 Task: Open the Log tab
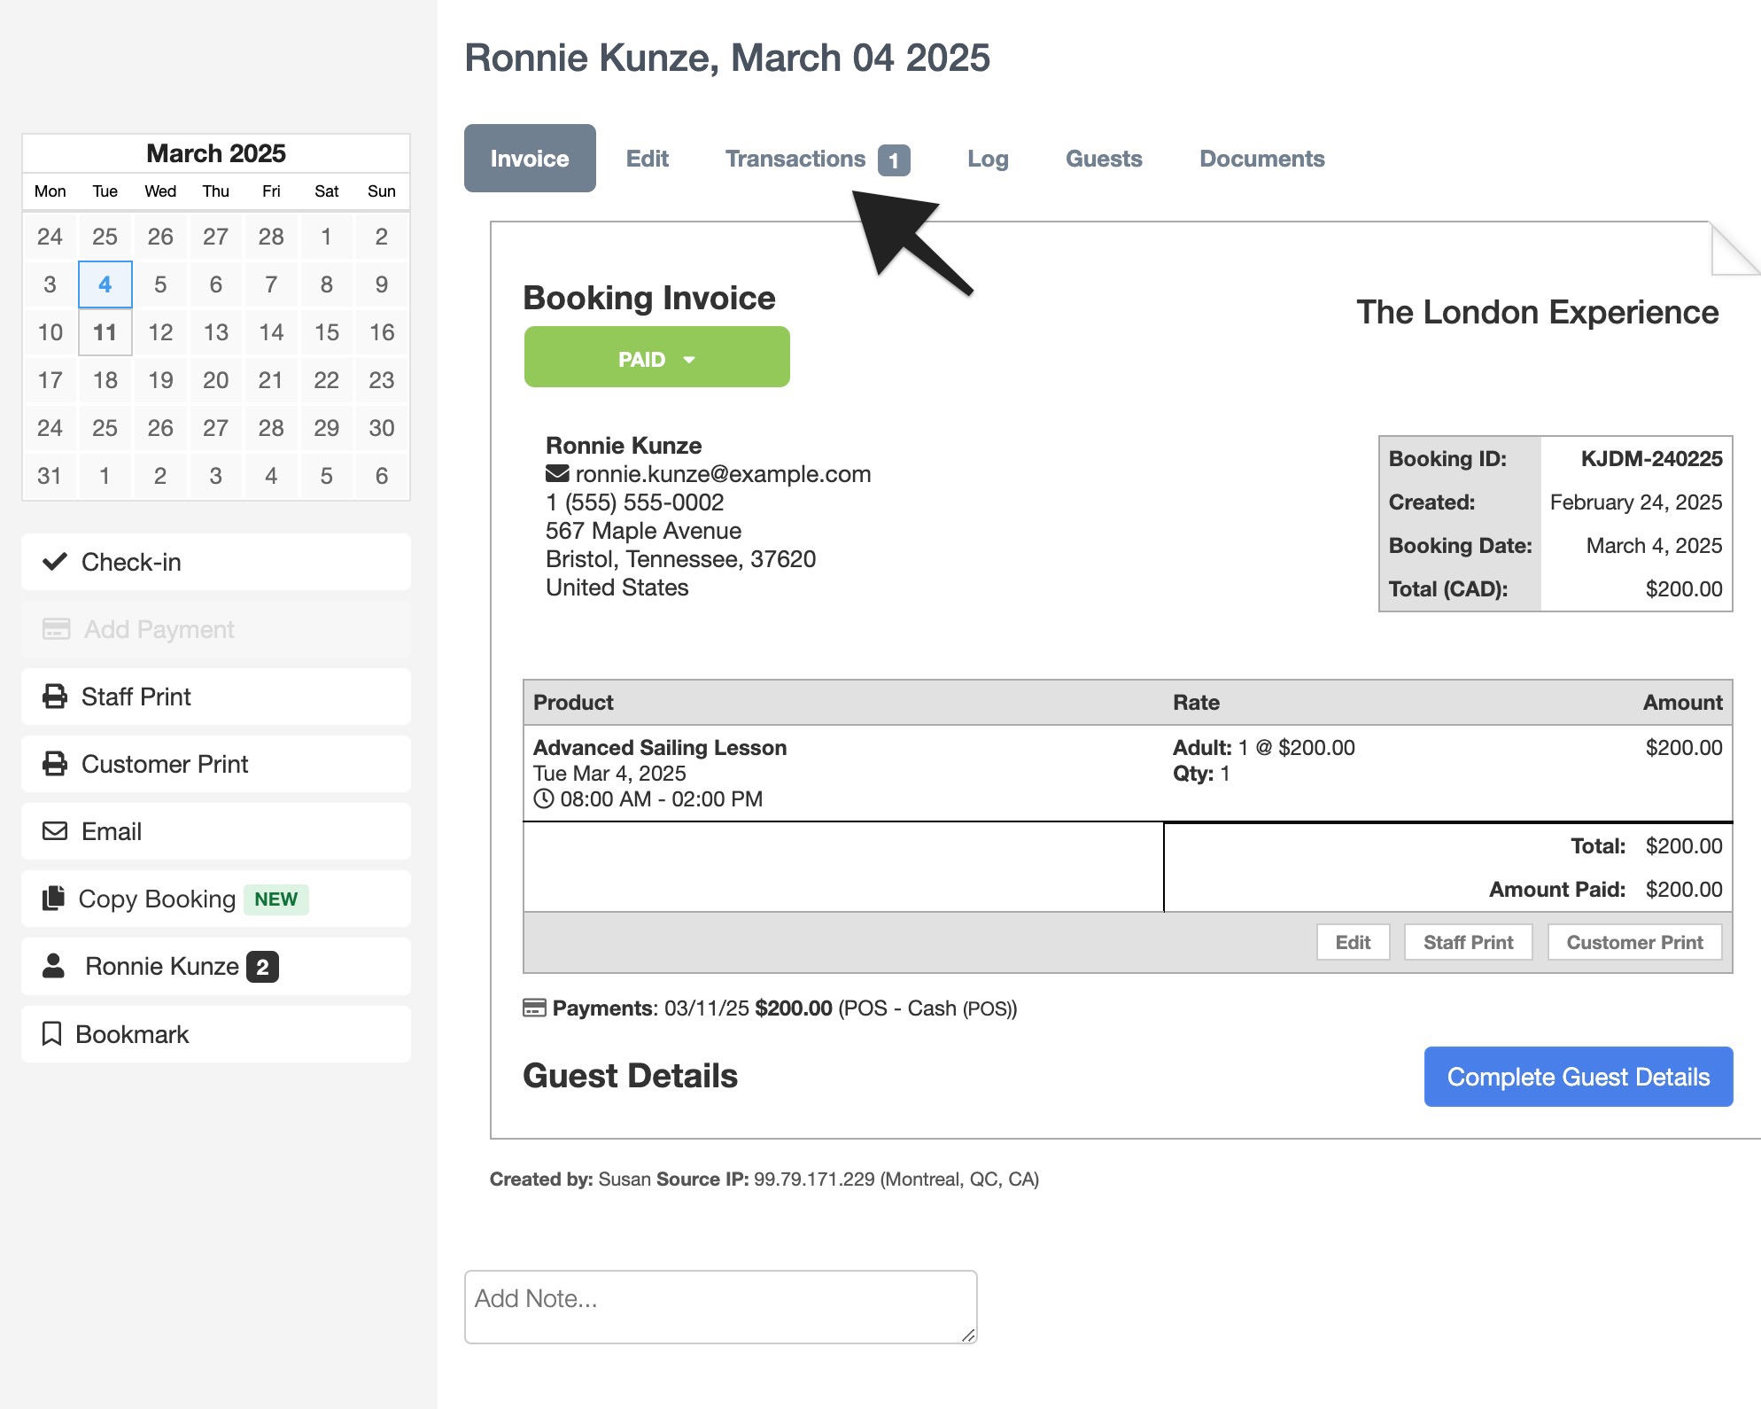(988, 159)
